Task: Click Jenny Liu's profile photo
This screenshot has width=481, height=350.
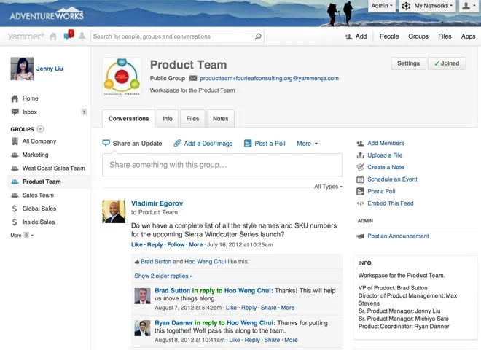Action: pos(22,69)
